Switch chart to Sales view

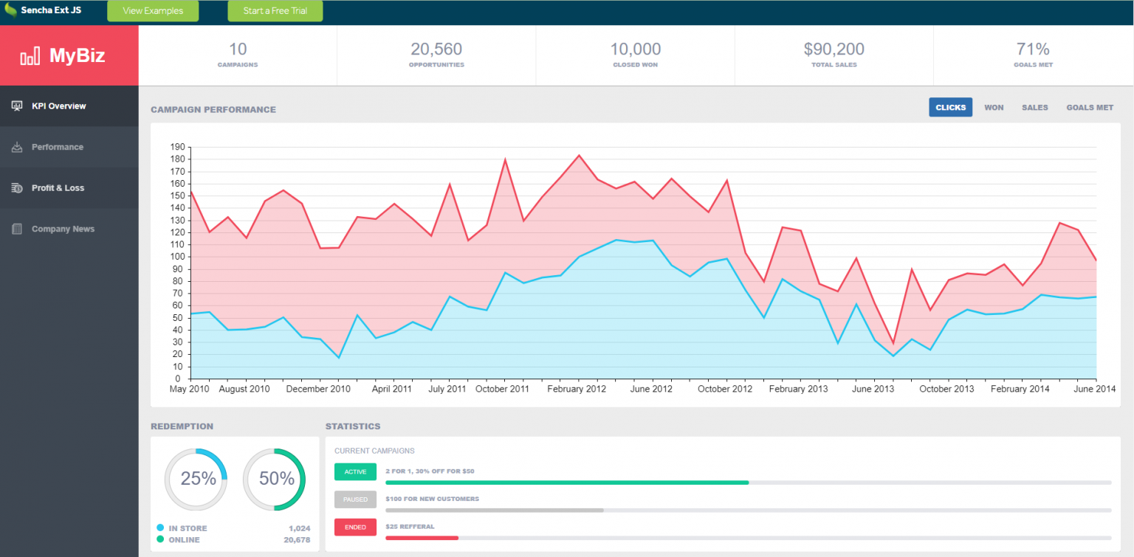click(x=1034, y=108)
